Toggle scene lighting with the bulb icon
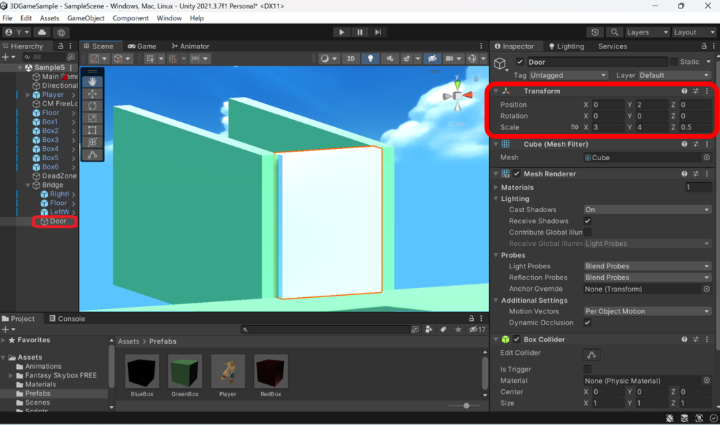This screenshot has width=720, height=425. [x=371, y=58]
